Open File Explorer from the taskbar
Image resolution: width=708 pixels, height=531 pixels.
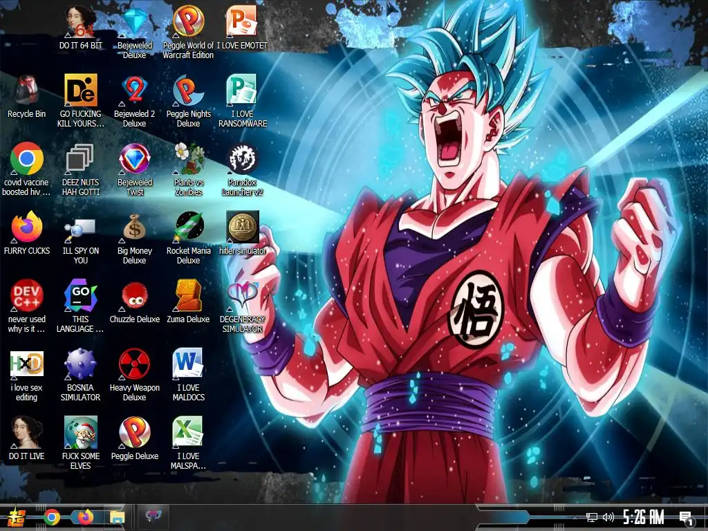point(118,517)
